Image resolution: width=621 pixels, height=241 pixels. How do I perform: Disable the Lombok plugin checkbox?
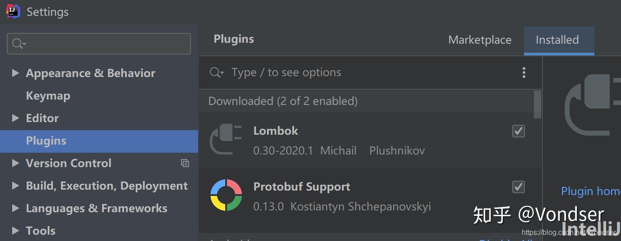pyautogui.click(x=519, y=131)
